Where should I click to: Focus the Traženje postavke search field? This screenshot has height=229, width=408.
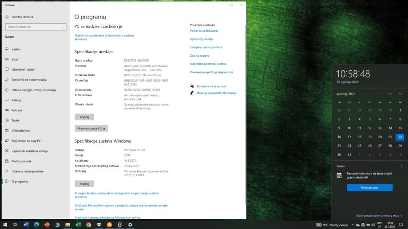[36, 27]
